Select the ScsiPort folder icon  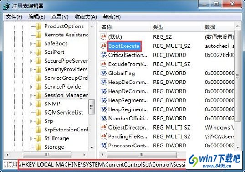tap(38, 52)
